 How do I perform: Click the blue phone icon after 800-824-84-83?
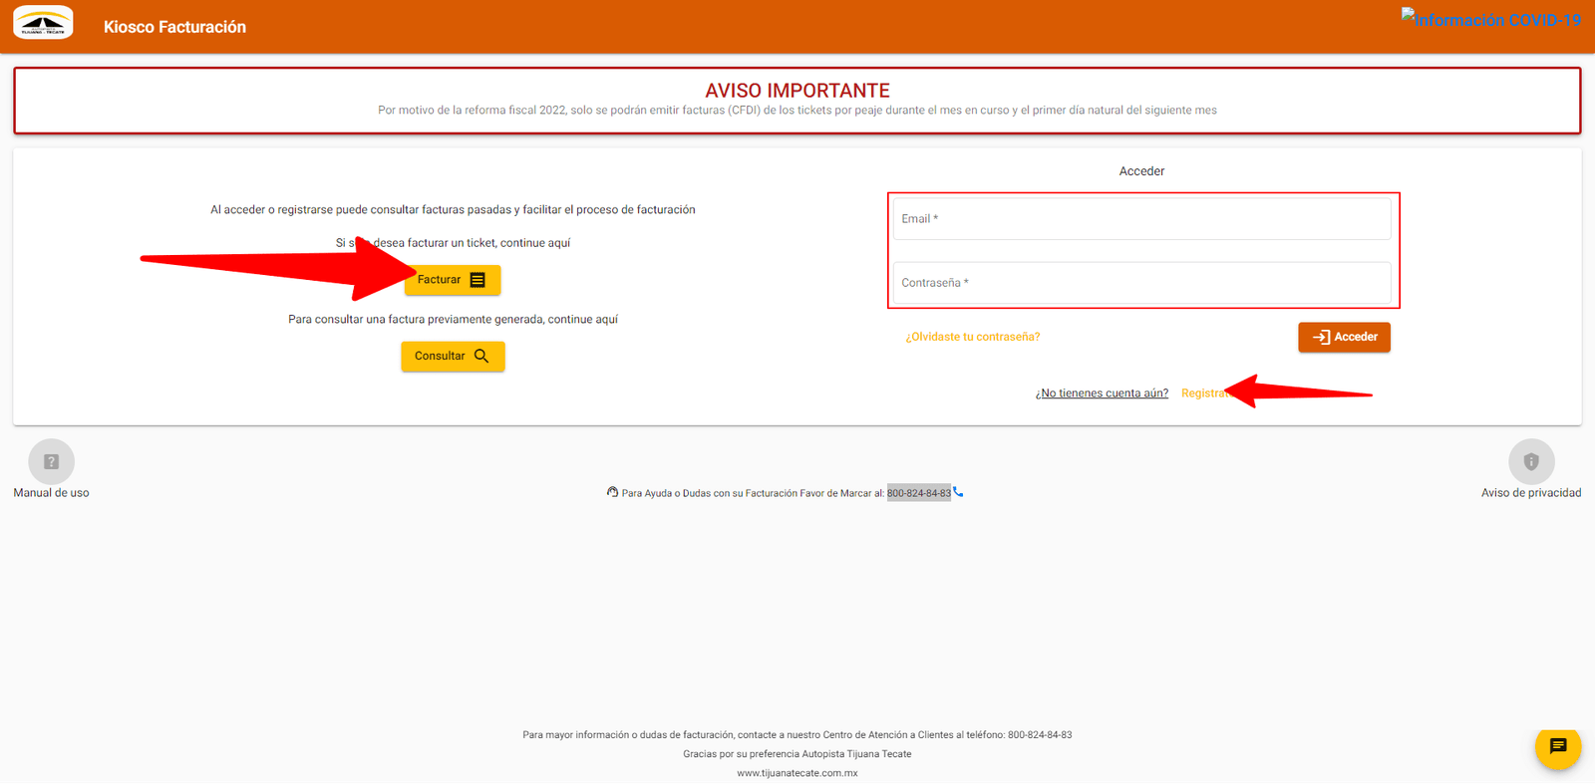pyautogui.click(x=958, y=492)
